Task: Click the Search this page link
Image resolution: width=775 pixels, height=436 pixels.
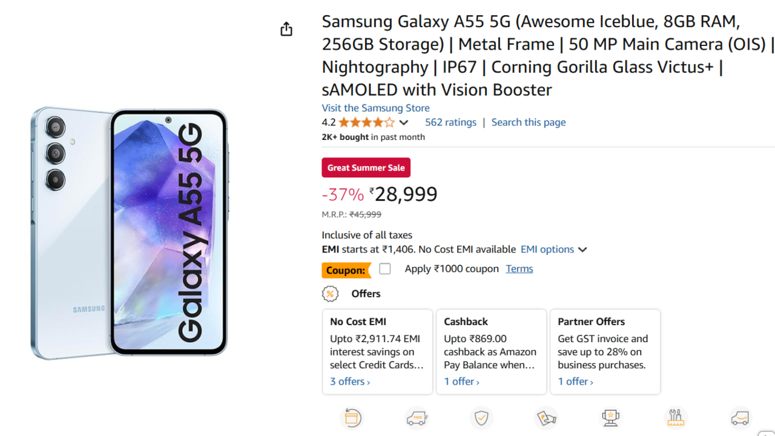Action: coord(528,122)
